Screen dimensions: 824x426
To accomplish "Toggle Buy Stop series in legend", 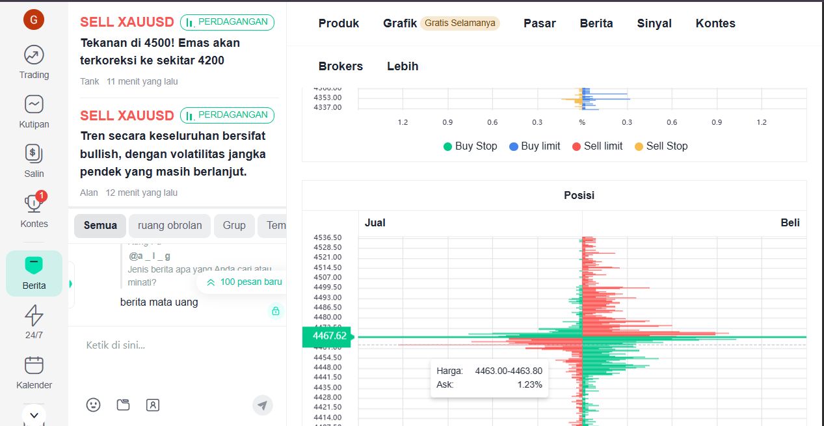I will [470, 146].
